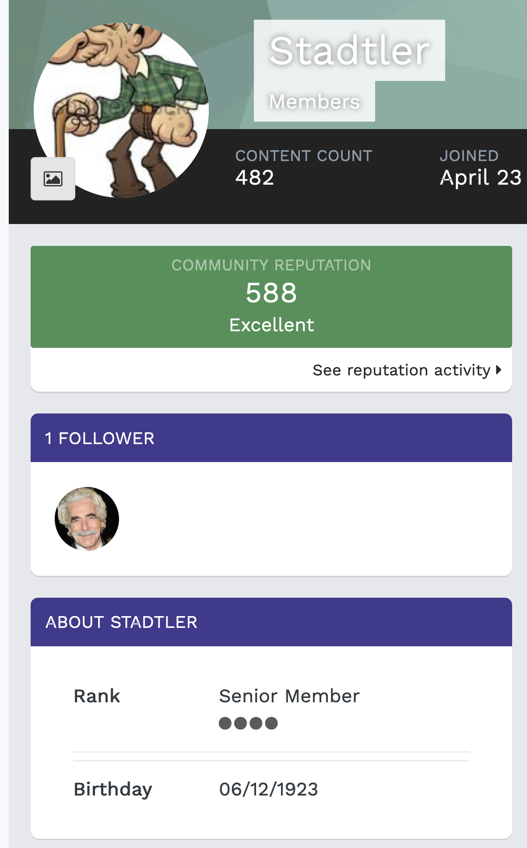Click the content count value 482
The image size is (527, 848).
point(255,178)
